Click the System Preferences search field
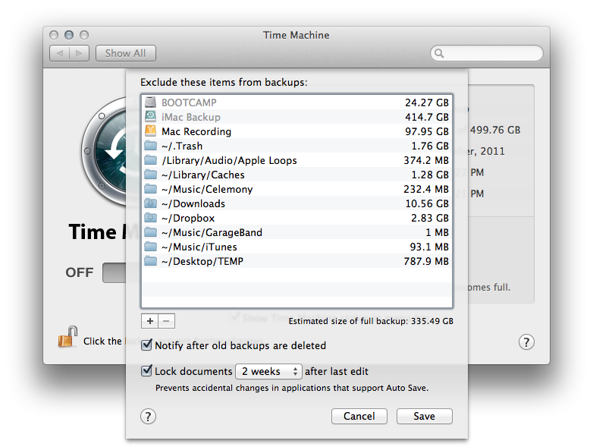This screenshot has height=447, width=593. coord(487,53)
